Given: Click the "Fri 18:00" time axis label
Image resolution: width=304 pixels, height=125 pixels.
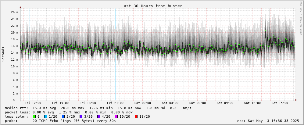Looking at the screenshot, I should pyautogui.click(x=88, y=103).
